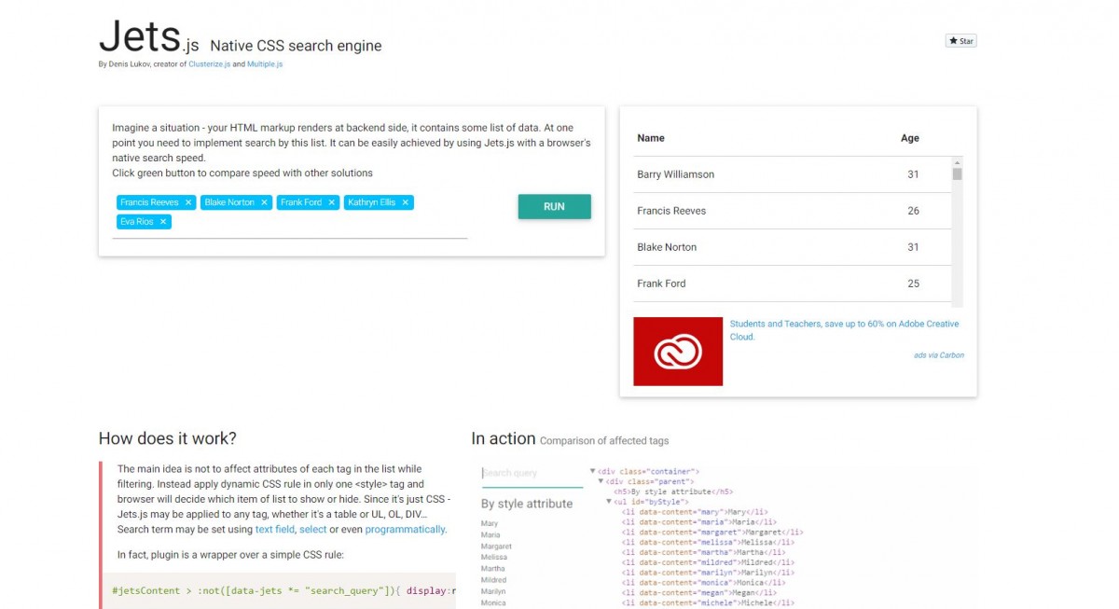Click the Kathryn Ellis chip label
Screen dimensions: 1119x609
(372, 202)
